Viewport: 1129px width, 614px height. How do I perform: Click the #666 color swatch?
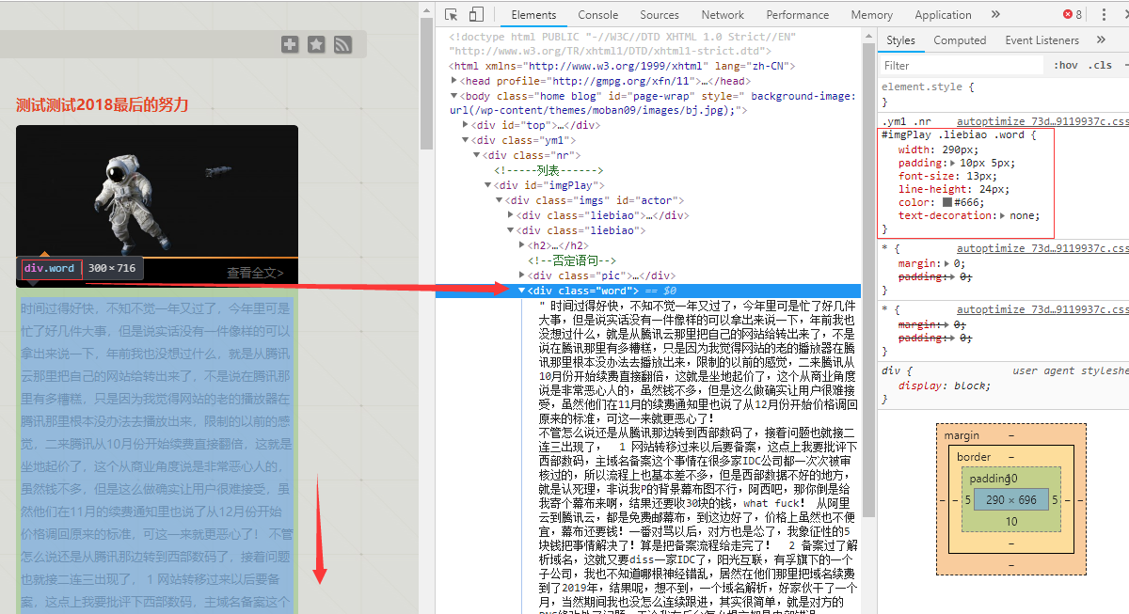[946, 202]
